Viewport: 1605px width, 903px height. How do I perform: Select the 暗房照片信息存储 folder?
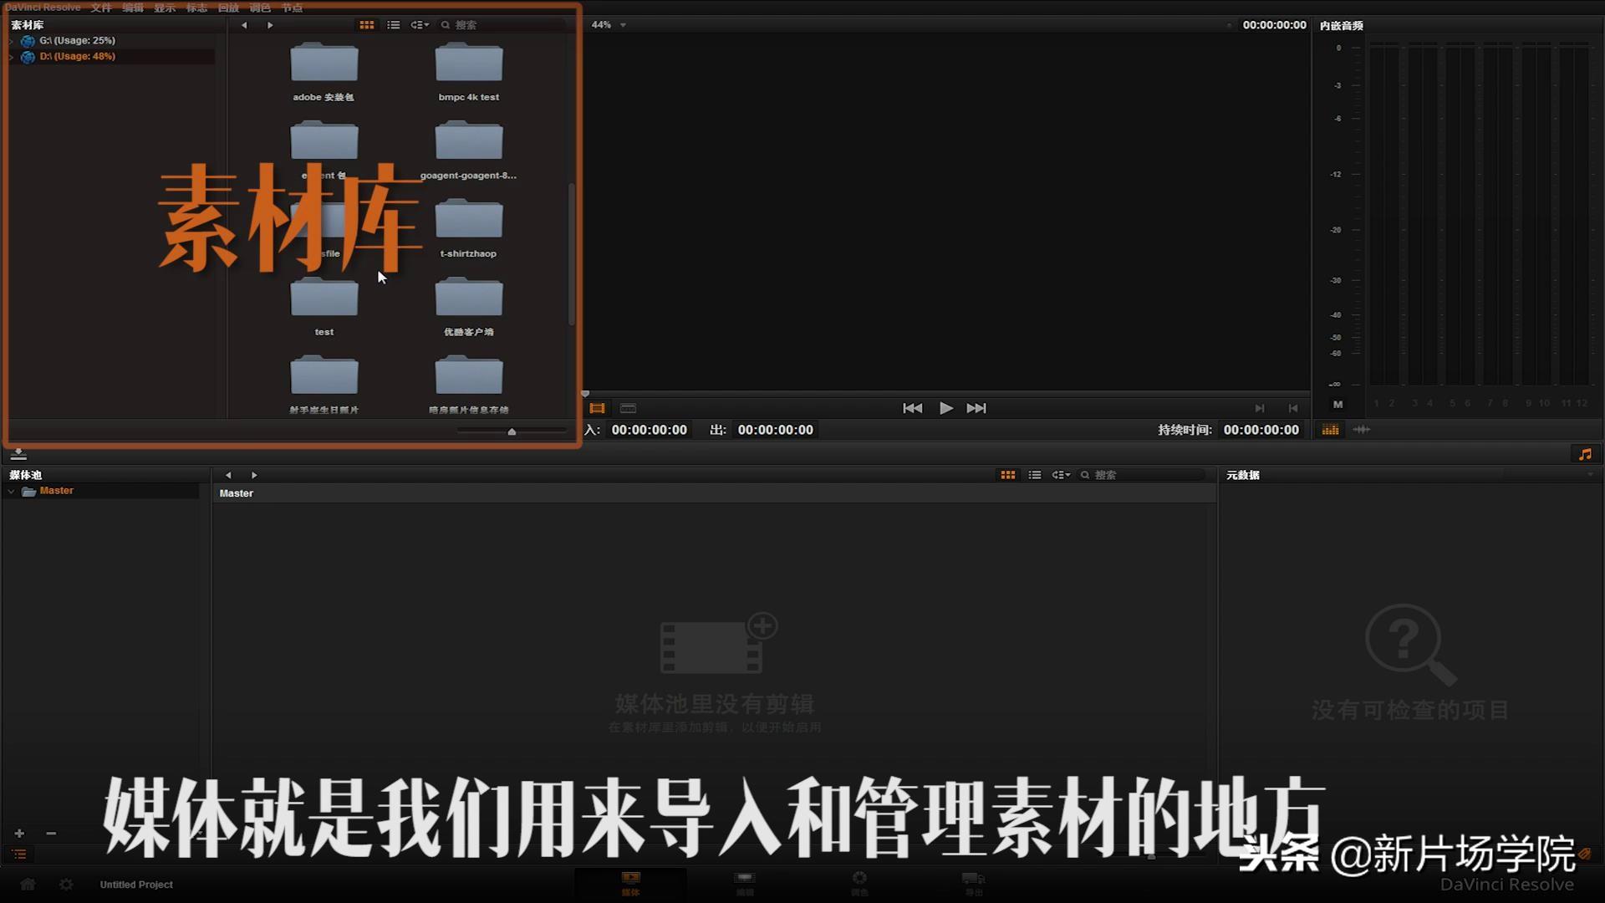pyautogui.click(x=468, y=385)
